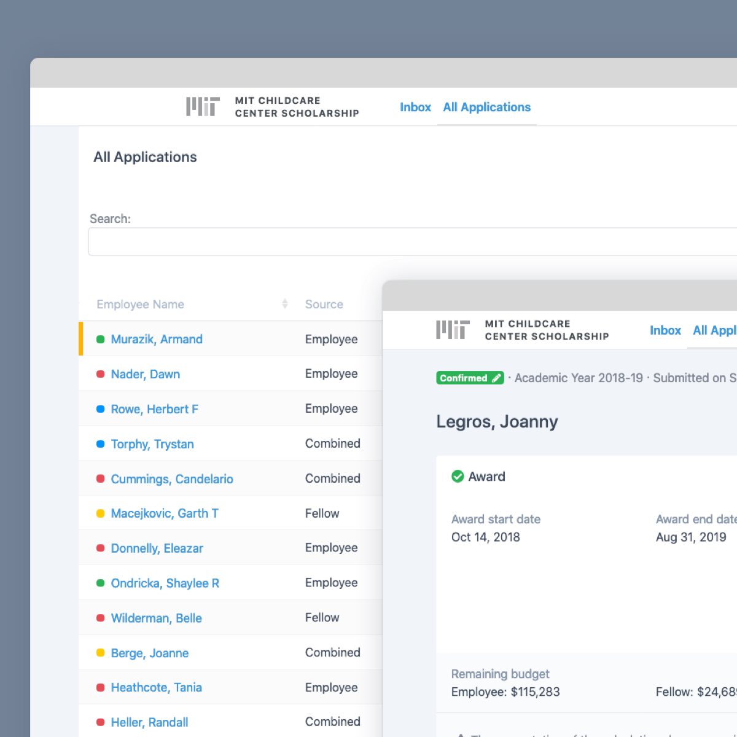Click the Source column header
The height and width of the screenshot is (737, 737).
tap(324, 304)
